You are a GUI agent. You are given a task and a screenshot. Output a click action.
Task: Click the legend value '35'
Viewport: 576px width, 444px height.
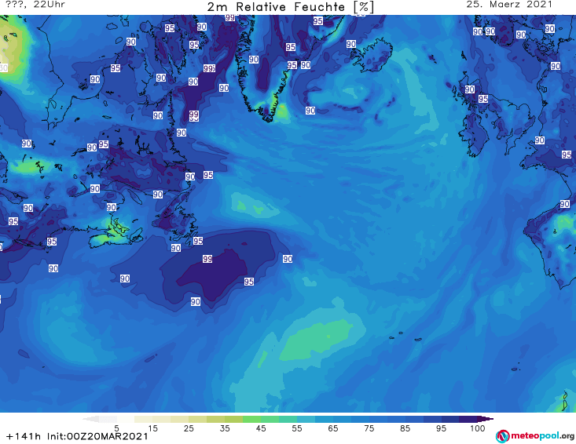pos(225,428)
